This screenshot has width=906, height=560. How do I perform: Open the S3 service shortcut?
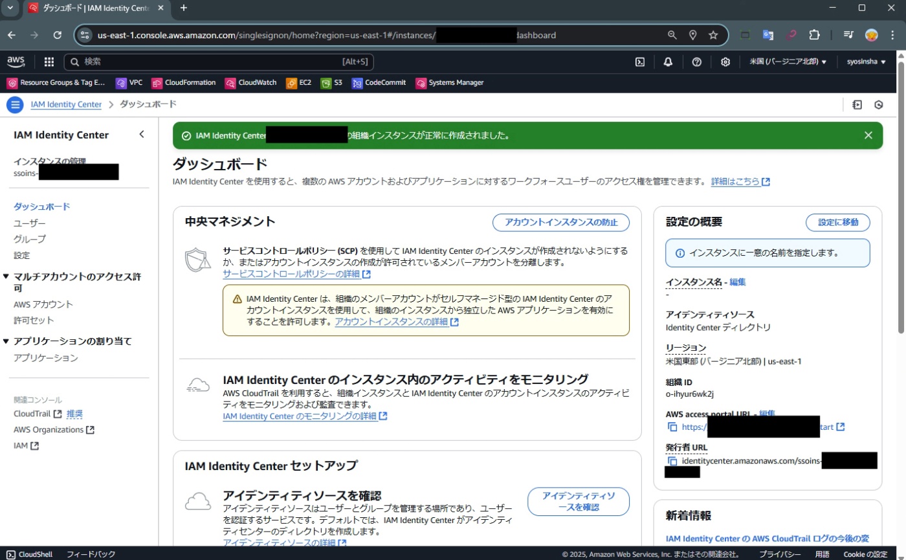332,83
